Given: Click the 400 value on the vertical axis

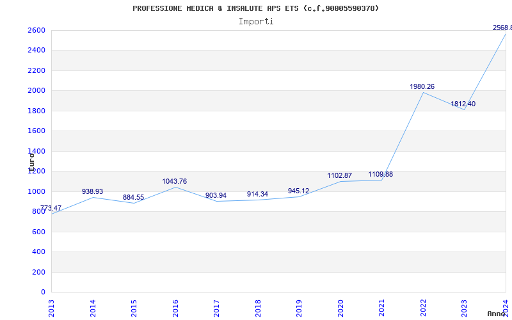Looking at the screenshot, I should pos(38,252).
